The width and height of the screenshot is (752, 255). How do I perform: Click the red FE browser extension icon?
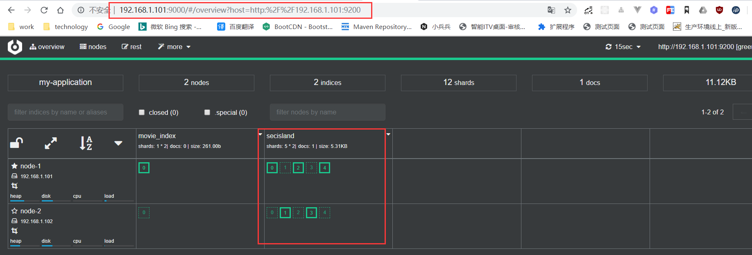670,10
